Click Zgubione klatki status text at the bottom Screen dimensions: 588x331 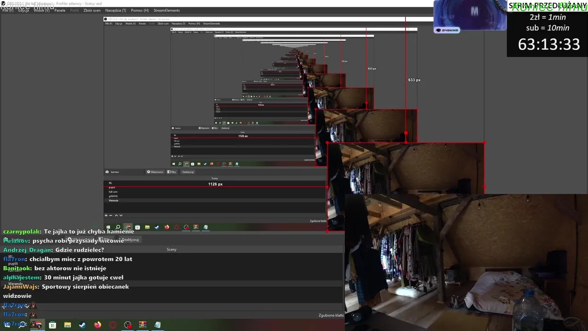point(331,315)
